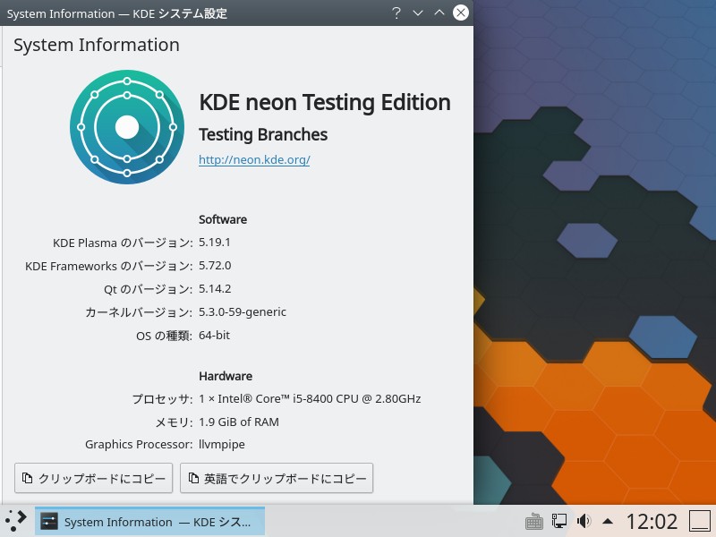This screenshot has height=537, width=716.
Task: Click the Hardware section heading
Action: pos(226,376)
